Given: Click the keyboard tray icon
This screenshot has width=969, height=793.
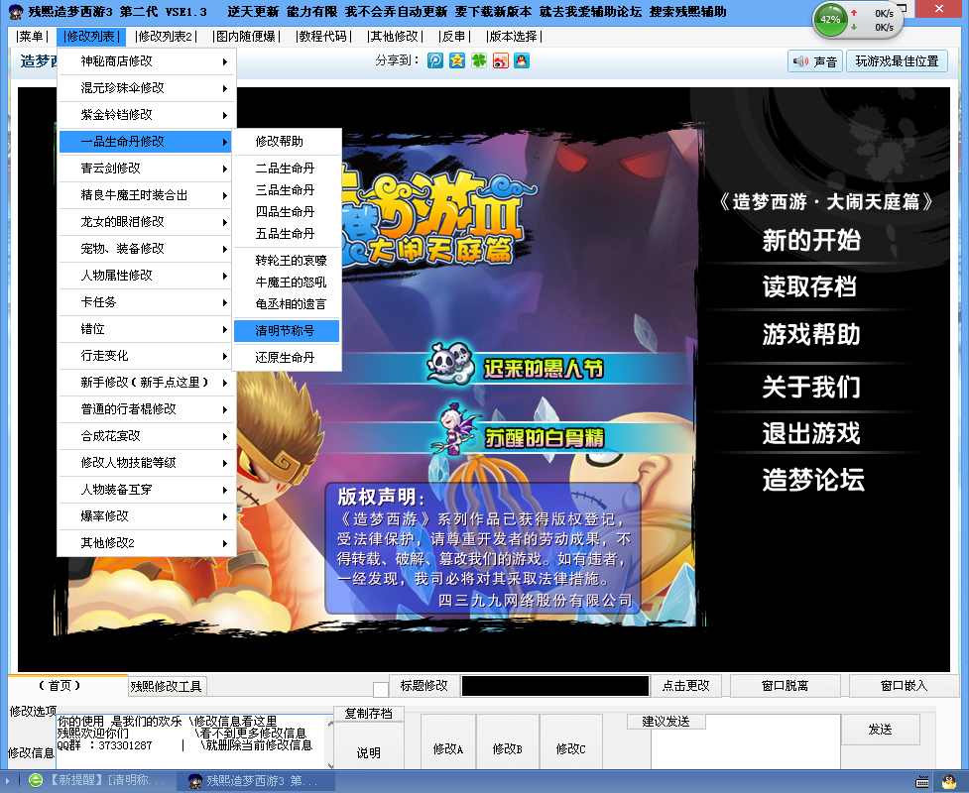Looking at the screenshot, I should click(922, 781).
